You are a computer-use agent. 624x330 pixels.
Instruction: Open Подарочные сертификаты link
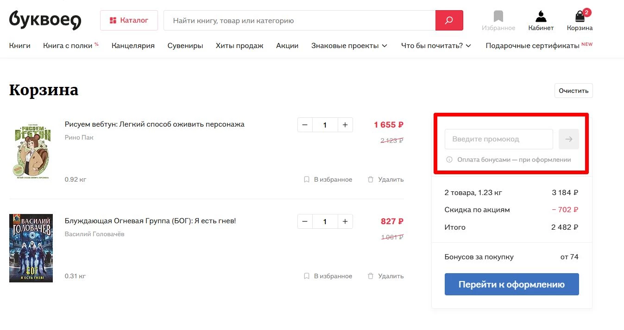click(532, 46)
